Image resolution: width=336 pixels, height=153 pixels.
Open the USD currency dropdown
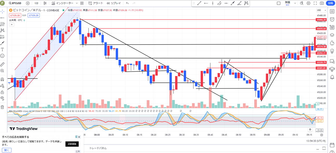click(x=320, y=10)
